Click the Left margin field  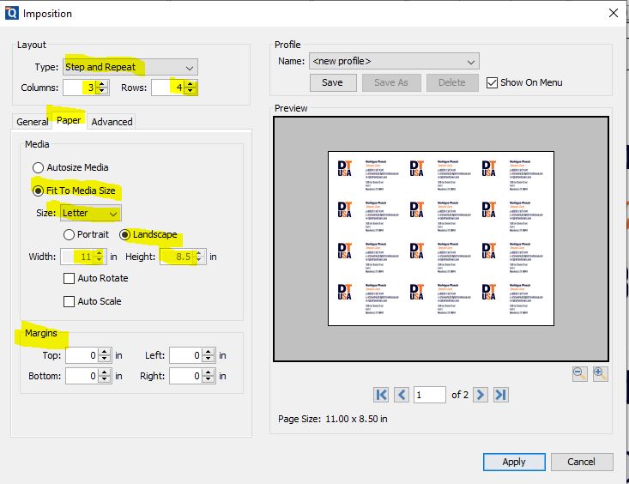point(186,355)
